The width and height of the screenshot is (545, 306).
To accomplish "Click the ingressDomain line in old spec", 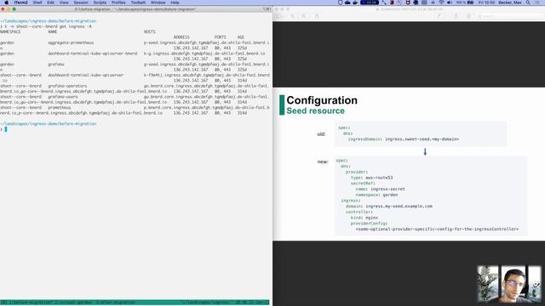I will tap(404, 139).
